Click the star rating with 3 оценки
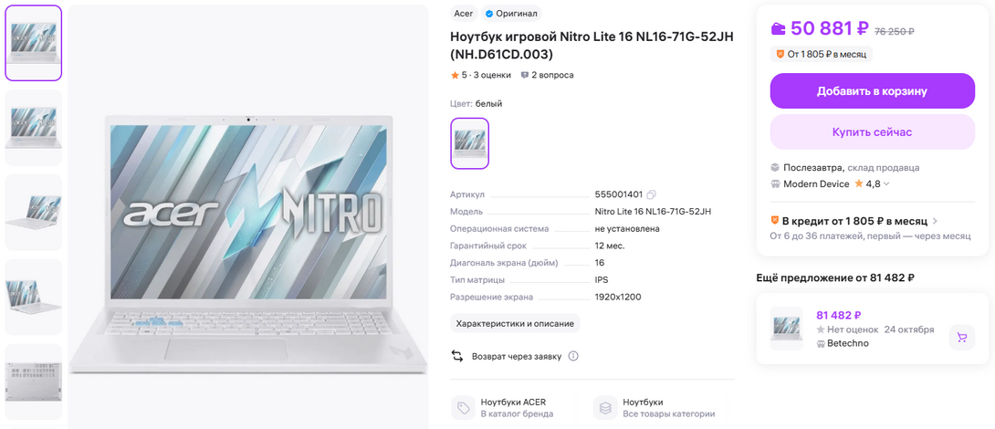Screen dimensions: 995x429 click(481, 75)
